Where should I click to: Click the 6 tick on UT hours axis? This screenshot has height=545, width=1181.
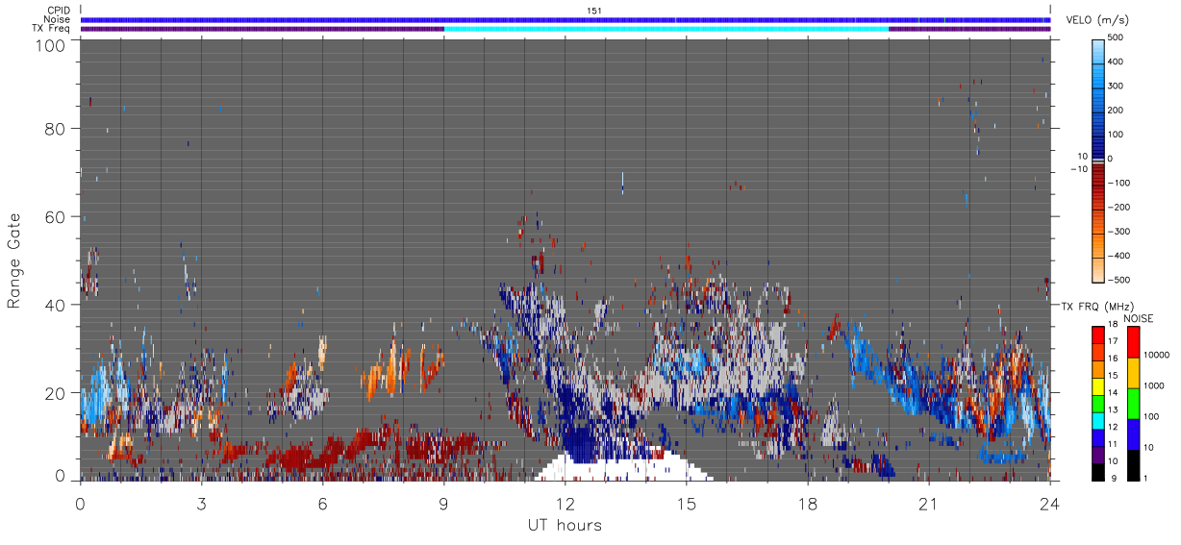click(322, 503)
